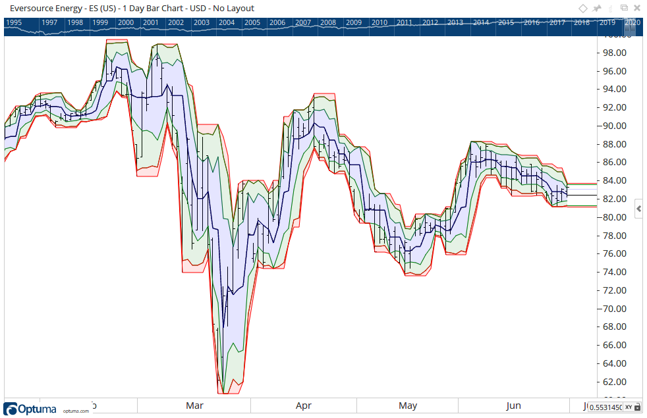
Task: Open the Optuma logo link
Action: click(x=30, y=409)
